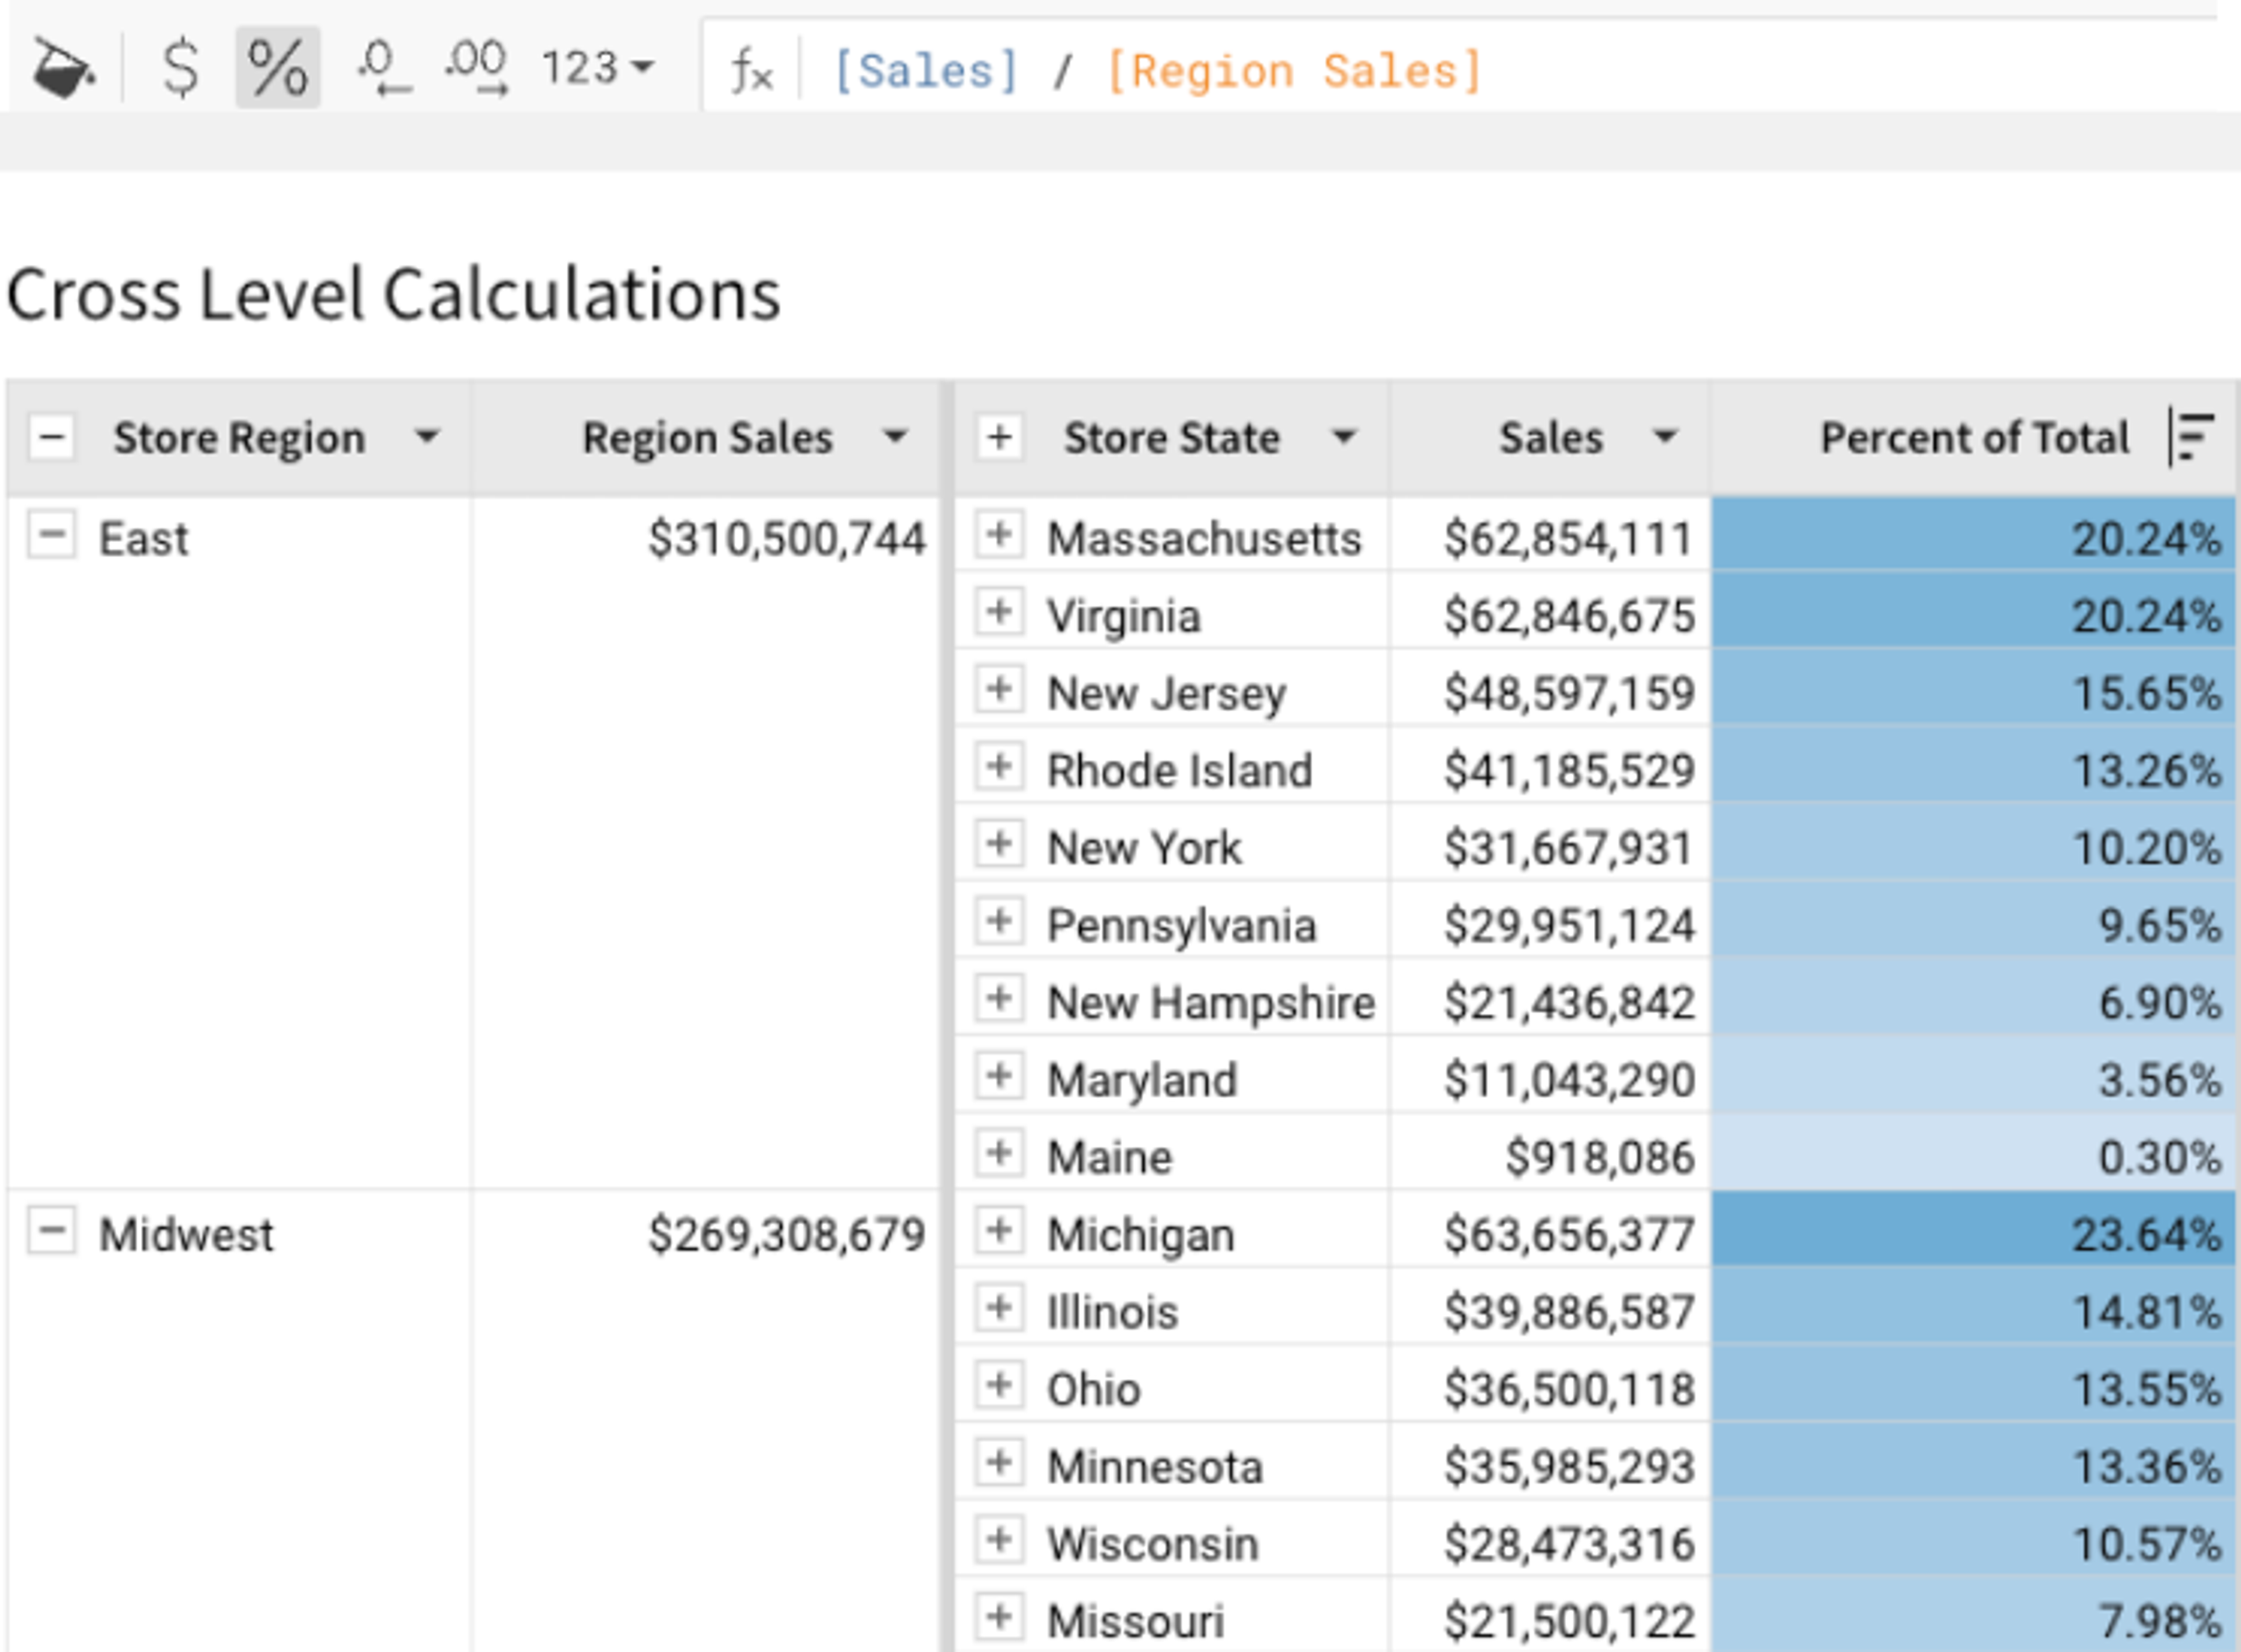
Task: Expand the Michigan row
Action: 999,1230
